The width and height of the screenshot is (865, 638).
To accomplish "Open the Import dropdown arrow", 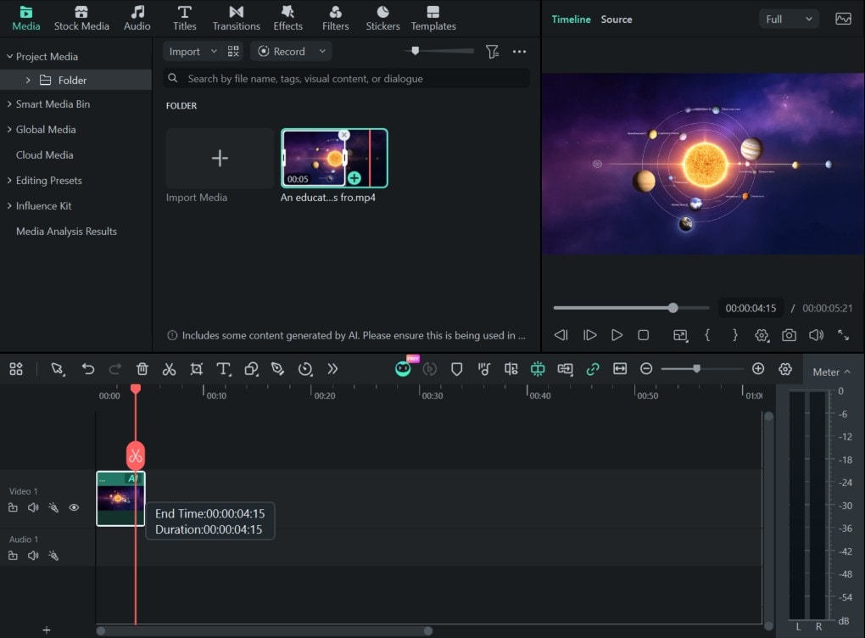I will (x=214, y=51).
